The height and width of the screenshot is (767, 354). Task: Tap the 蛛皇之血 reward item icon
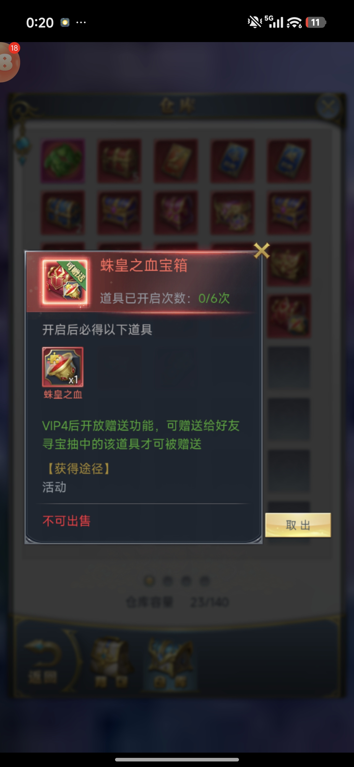(63, 367)
